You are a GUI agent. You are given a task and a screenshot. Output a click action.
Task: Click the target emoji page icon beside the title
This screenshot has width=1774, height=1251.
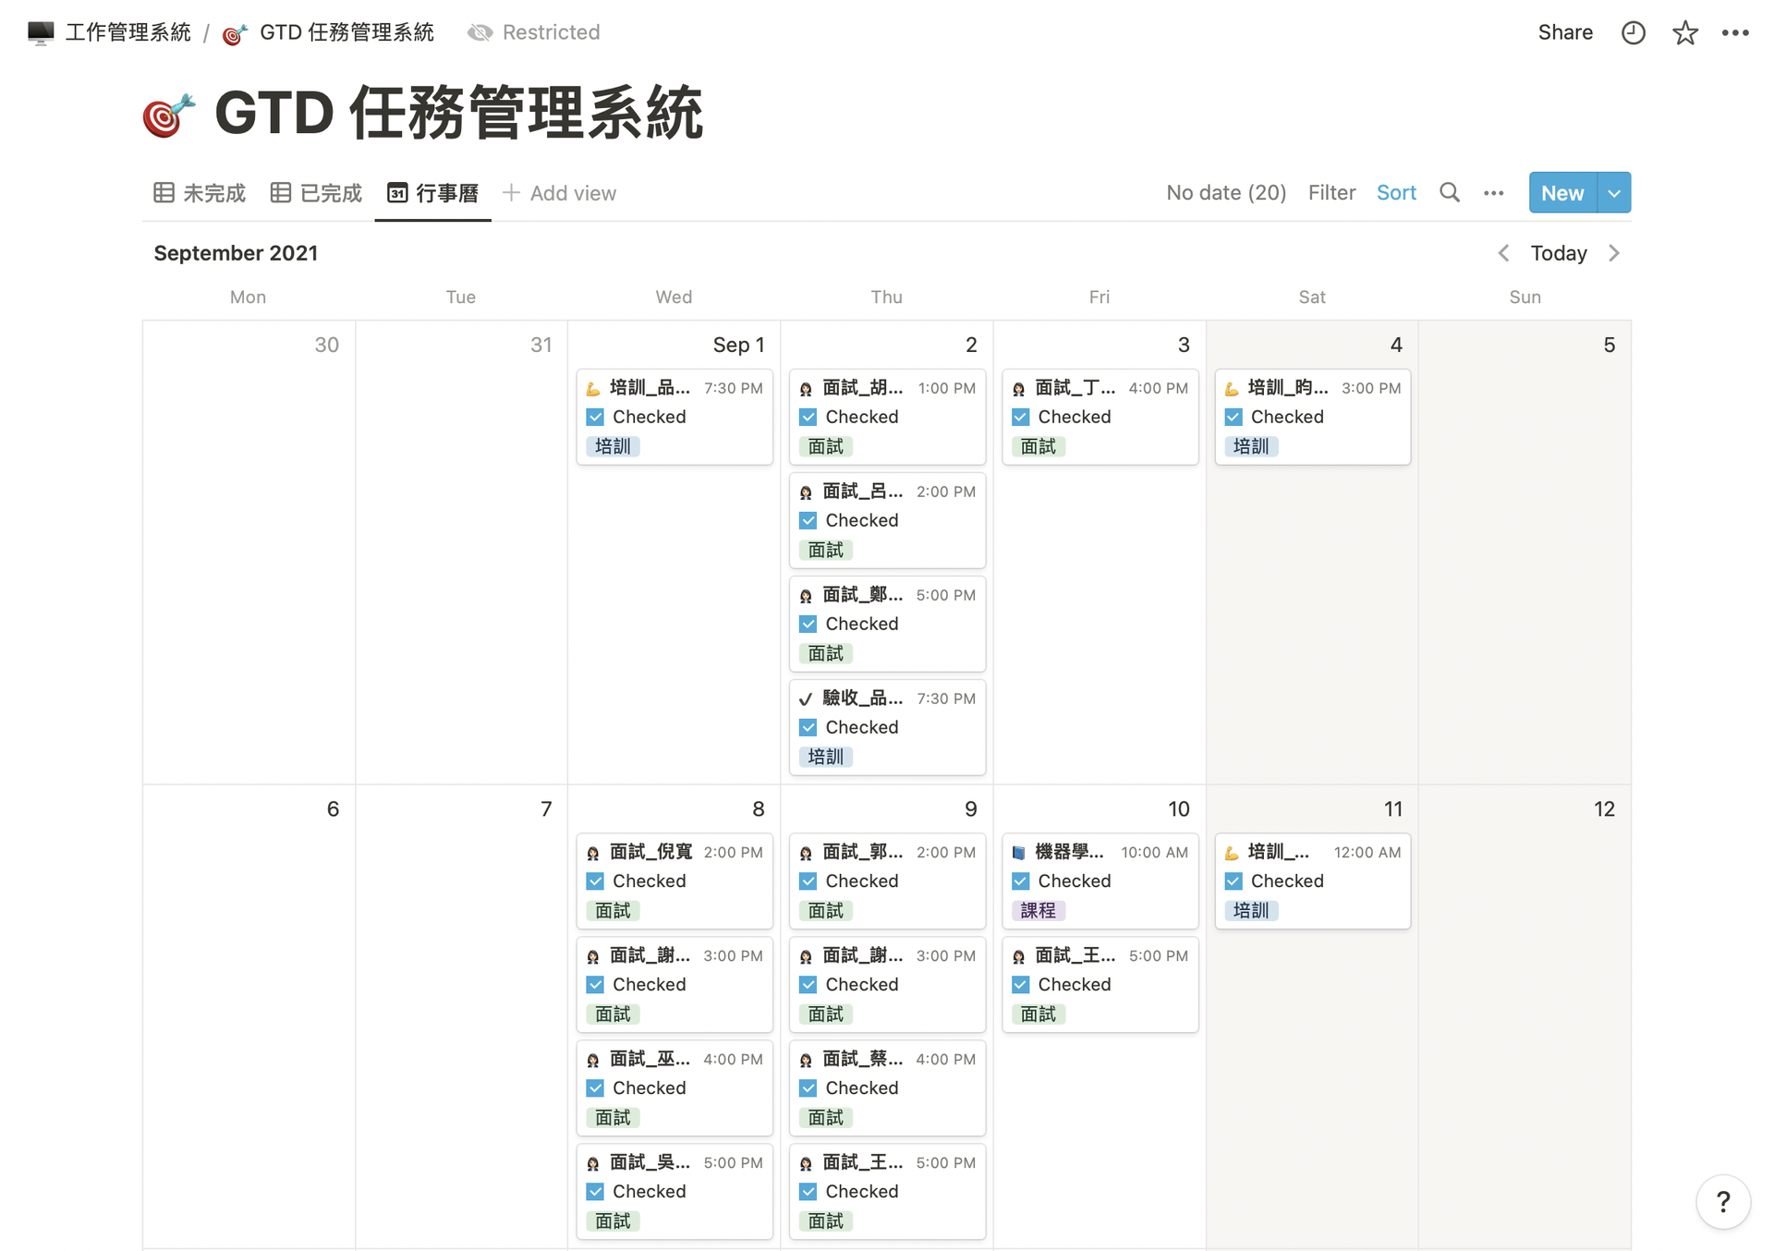(x=168, y=115)
